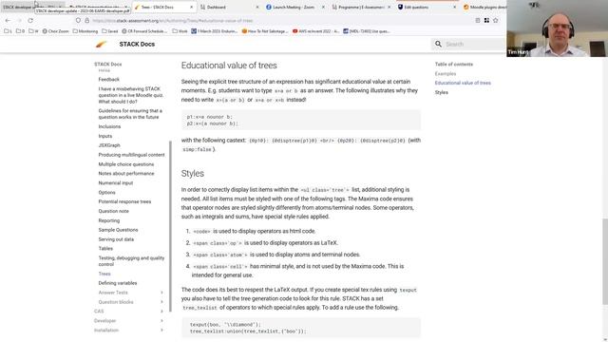Open the Monitoring bookmark folder
Viewport: 608px width, 342px height.
[x=85, y=31]
